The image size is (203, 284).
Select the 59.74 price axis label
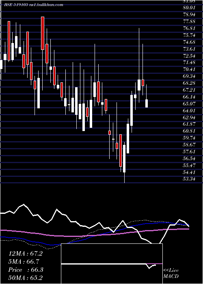click(x=189, y=138)
